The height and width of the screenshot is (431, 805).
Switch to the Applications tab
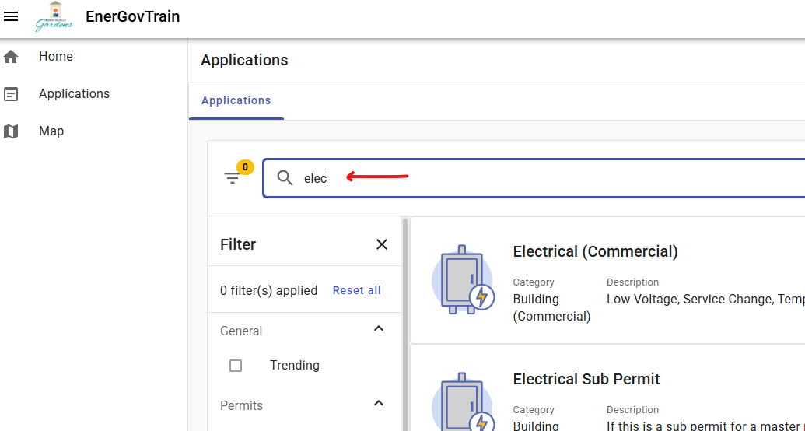tap(236, 100)
